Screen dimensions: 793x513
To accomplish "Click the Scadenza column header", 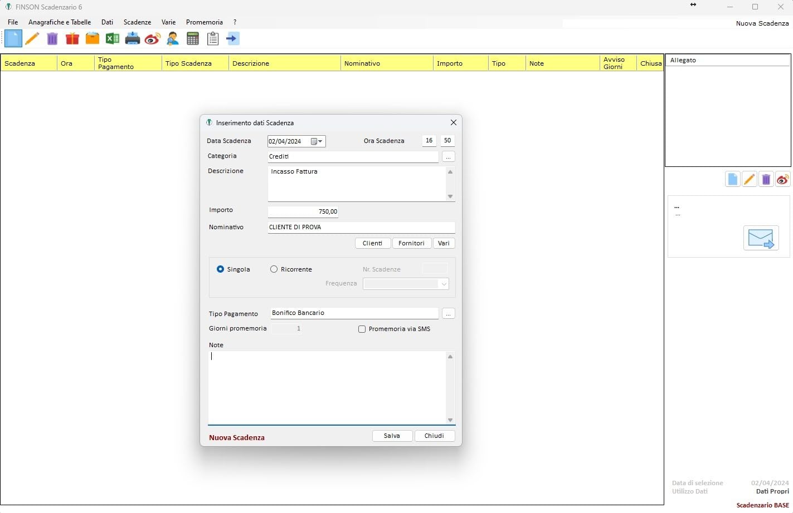I will 29,63.
